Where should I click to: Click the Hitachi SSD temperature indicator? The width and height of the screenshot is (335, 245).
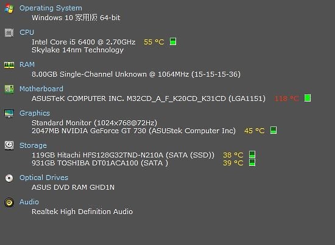[252, 154]
